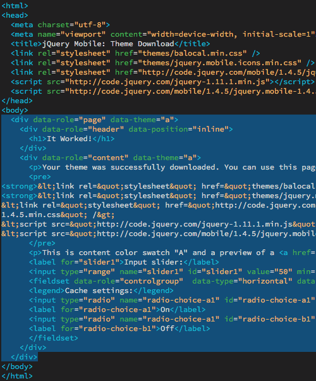The width and height of the screenshot is (316, 381).
Task: Click the label text Input slider:
Action: point(154,262)
